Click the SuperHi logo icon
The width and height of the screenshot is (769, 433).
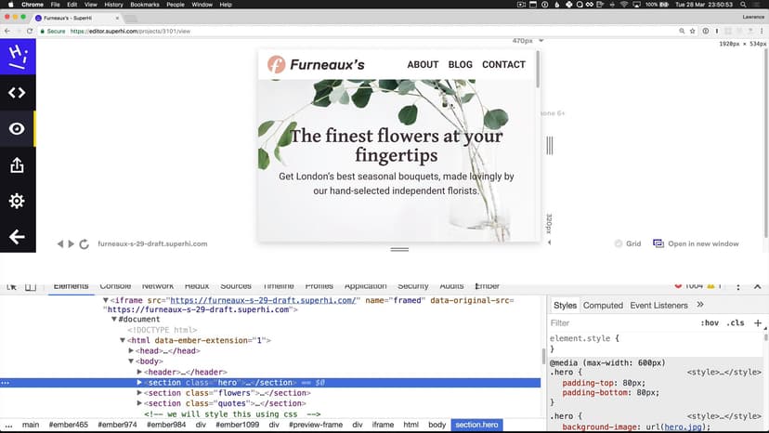[17, 57]
